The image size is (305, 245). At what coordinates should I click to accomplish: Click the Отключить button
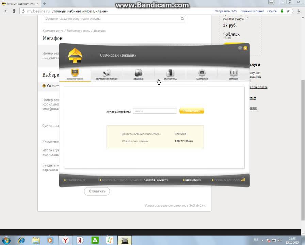(192, 111)
